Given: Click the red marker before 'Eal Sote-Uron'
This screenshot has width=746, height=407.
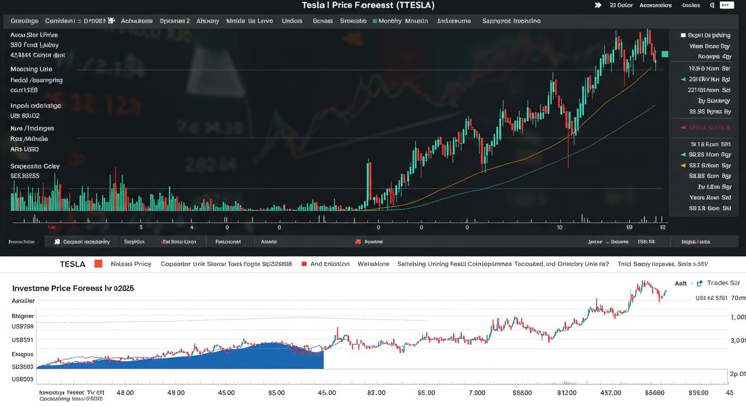Looking at the screenshot, I should [x=162, y=242].
